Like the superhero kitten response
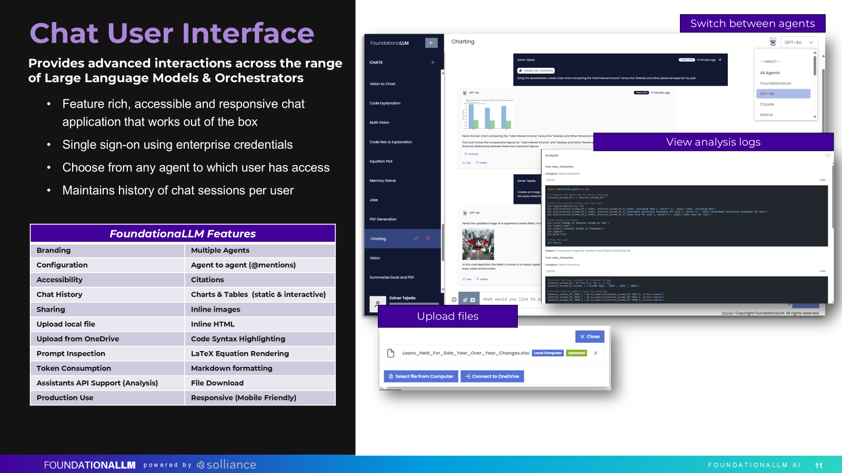 [467, 279]
